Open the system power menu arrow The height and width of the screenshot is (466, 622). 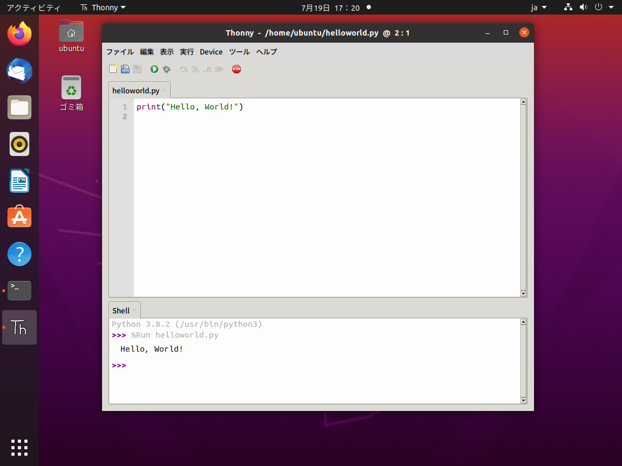(611, 7)
